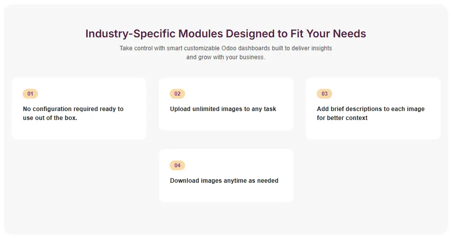Click the "use out of the box." line
The height and width of the screenshot is (238, 452).
pyautogui.click(x=50, y=118)
